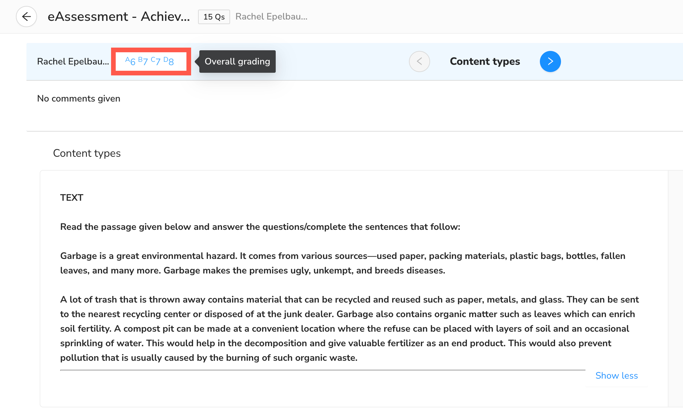Click the bold Content types navigation title
683x414 pixels.
(x=485, y=62)
